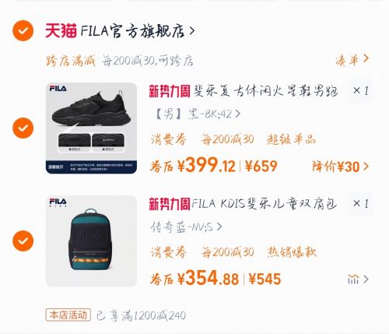Open the price trend chart icon for backpack

pyautogui.click(x=358, y=280)
